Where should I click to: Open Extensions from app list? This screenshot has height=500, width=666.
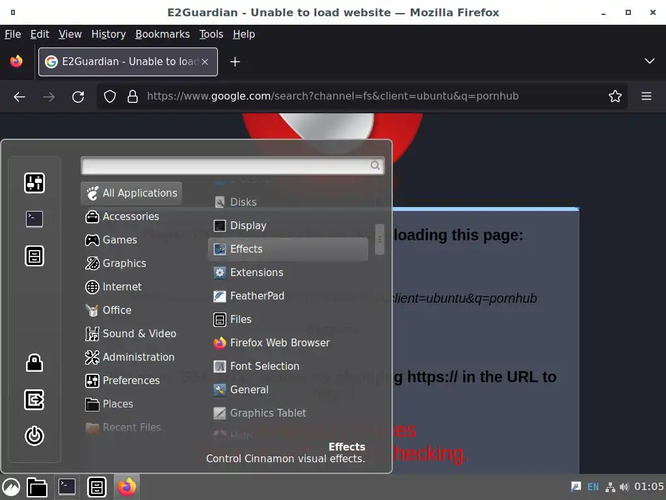[x=288, y=272]
